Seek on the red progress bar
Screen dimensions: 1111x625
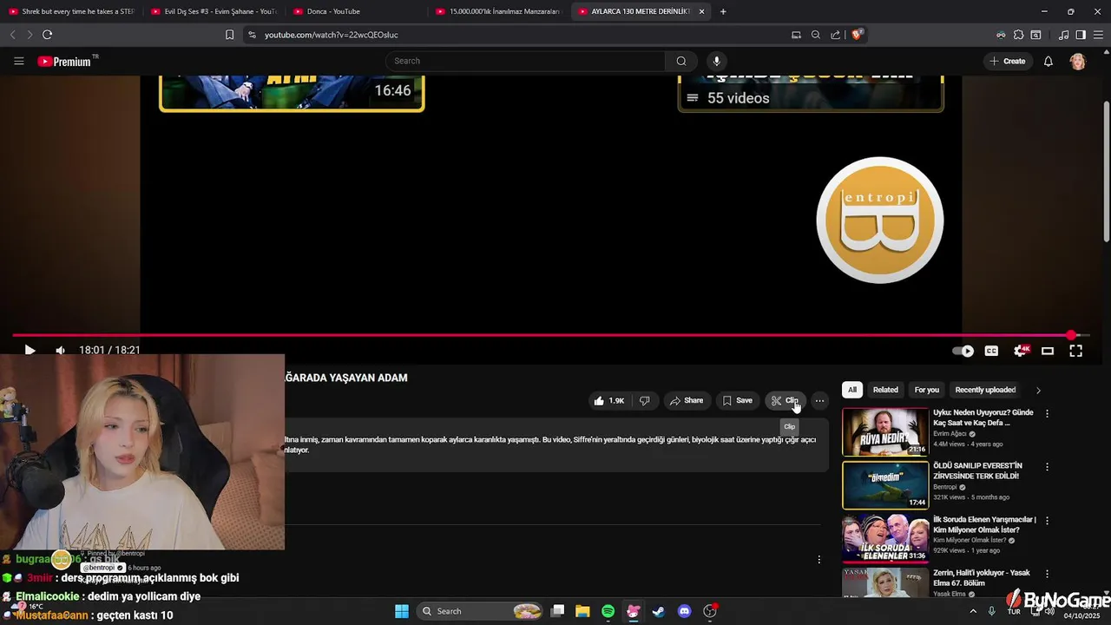point(550,335)
